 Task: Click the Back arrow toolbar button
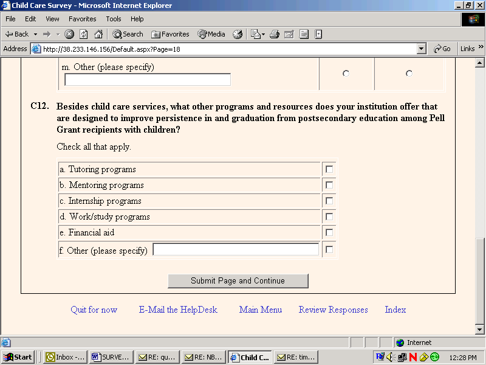(x=17, y=34)
